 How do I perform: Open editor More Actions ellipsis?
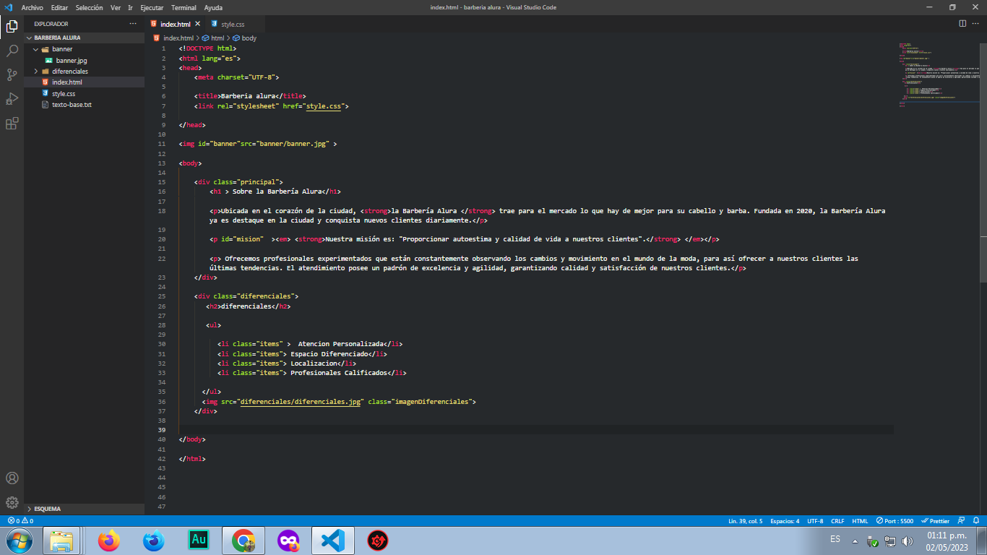[x=976, y=24]
